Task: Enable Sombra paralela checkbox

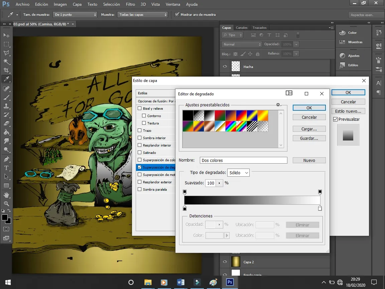Action: [140, 189]
